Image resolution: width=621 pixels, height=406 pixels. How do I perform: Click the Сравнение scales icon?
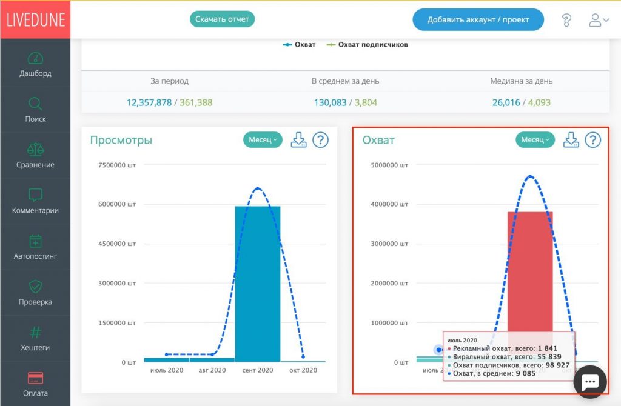[35, 149]
